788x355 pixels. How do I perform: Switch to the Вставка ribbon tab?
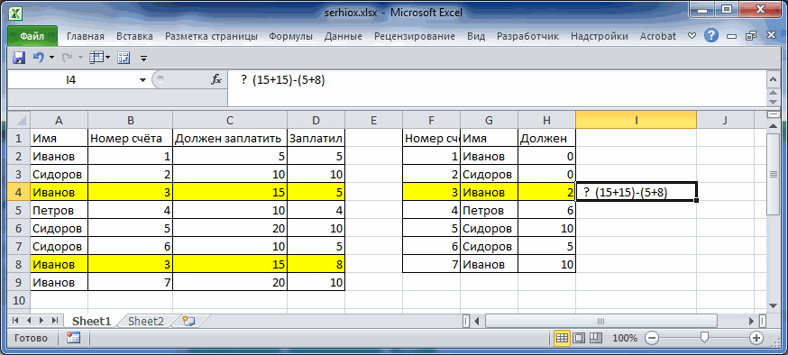click(x=134, y=36)
